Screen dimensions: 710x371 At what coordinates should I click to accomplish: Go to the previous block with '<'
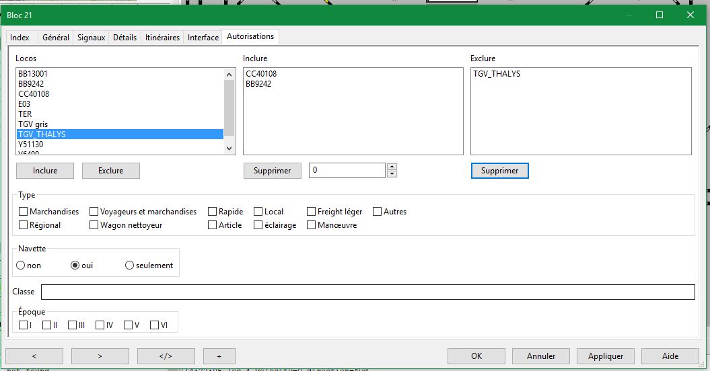click(34, 356)
